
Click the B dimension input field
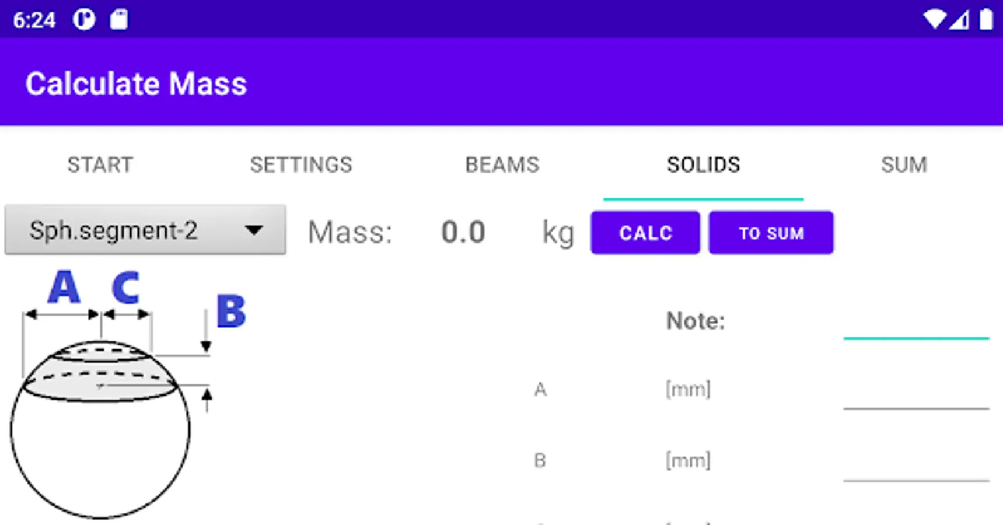[x=915, y=464]
